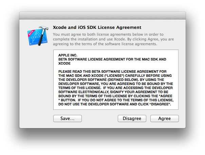Select the 'APPLE INC.' line
This screenshot has width=205, height=155.
[x=68, y=55]
